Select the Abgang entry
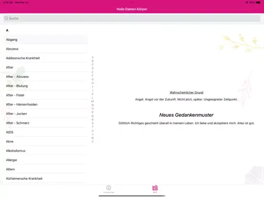This screenshot has width=264, height=198. [46, 40]
